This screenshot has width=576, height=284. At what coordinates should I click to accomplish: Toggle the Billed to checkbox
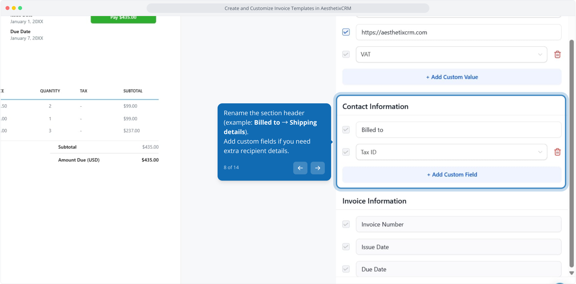tap(346, 130)
